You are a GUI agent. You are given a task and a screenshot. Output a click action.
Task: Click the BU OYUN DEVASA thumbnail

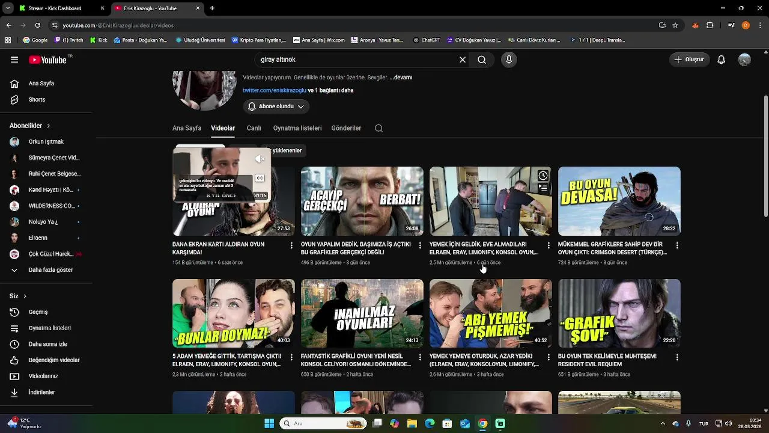(x=619, y=201)
